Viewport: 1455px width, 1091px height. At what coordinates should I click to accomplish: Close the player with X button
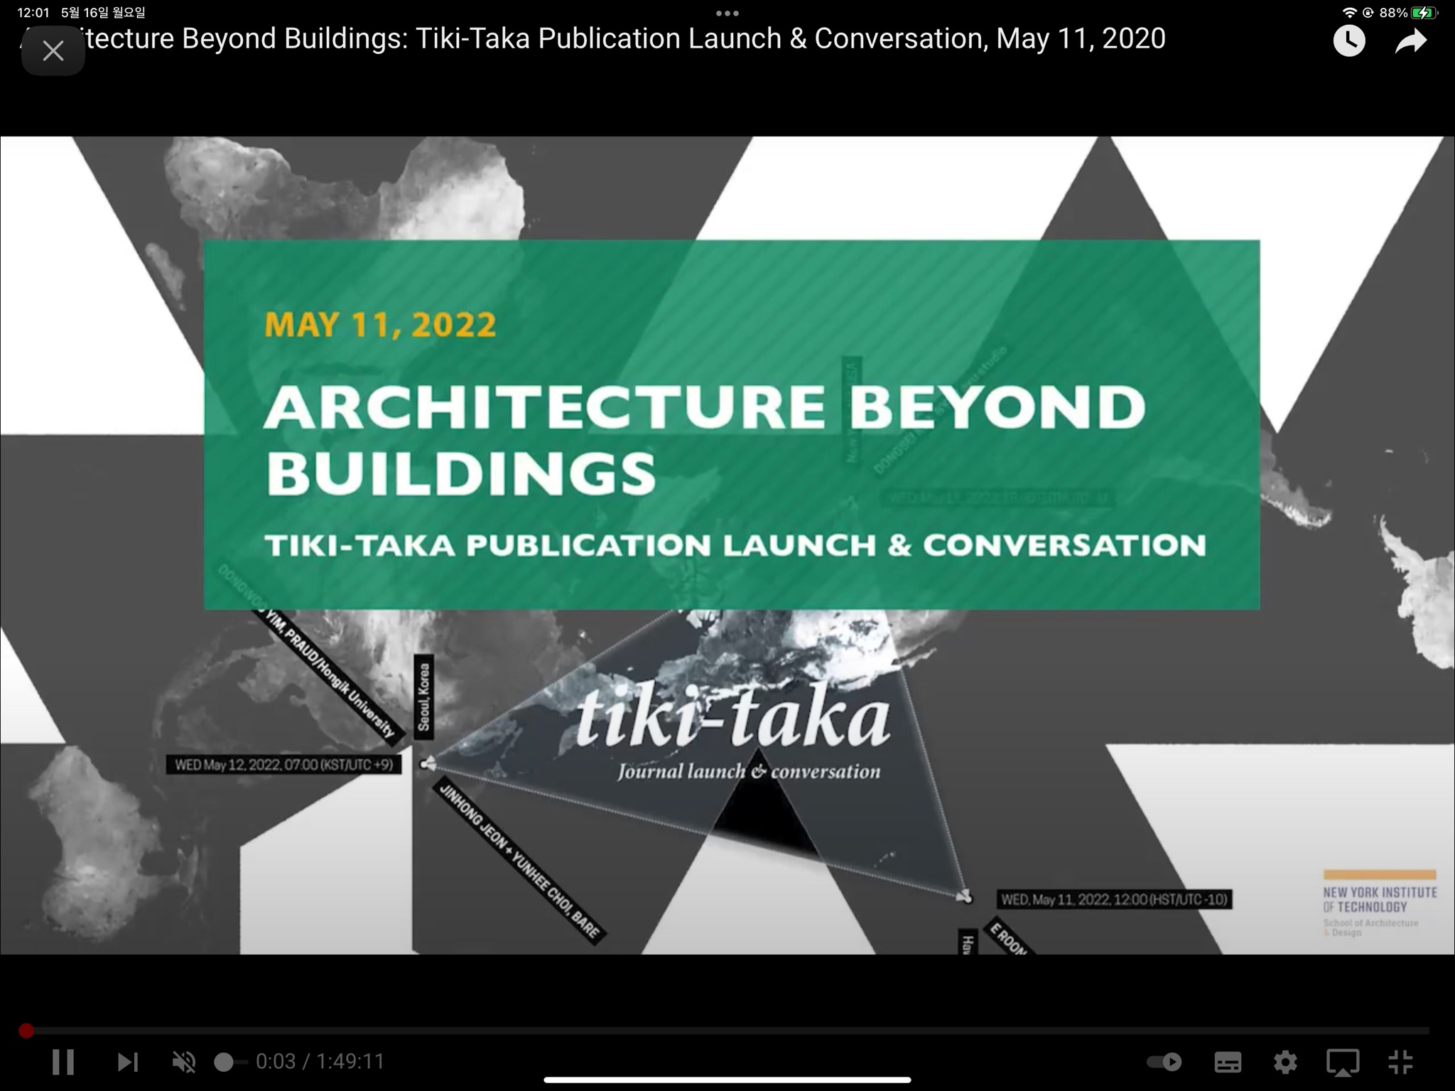(x=53, y=50)
